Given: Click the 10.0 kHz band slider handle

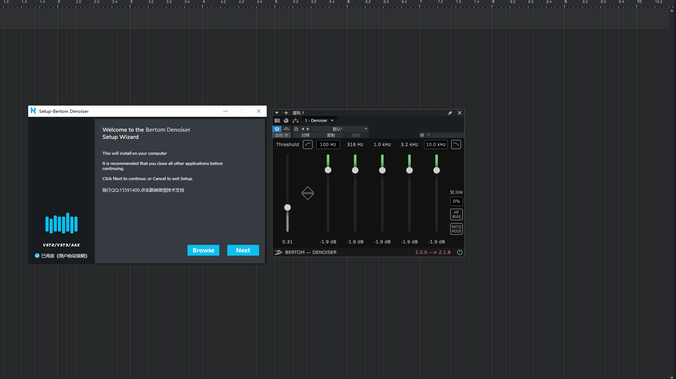Looking at the screenshot, I should pos(436,170).
